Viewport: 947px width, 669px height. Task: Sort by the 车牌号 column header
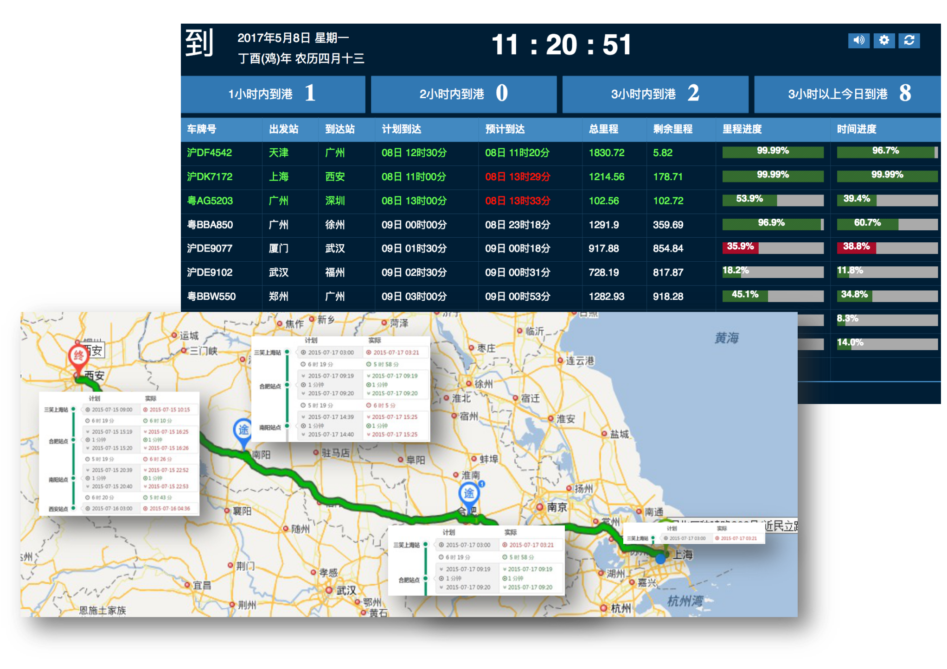[202, 129]
